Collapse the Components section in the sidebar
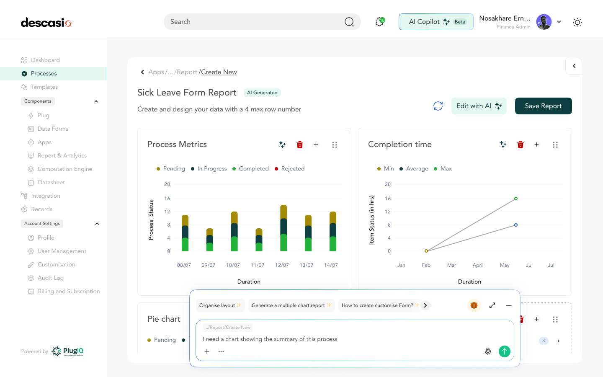 point(96,101)
